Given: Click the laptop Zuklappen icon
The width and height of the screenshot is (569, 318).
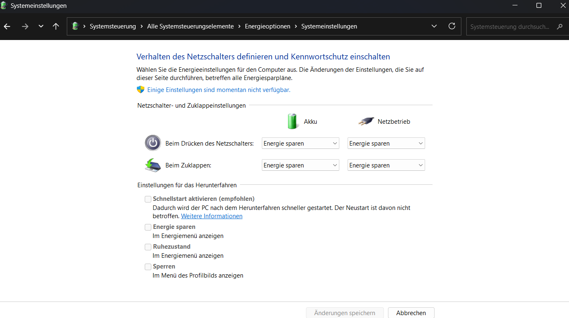Looking at the screenshot, I should tap(153, 165).
